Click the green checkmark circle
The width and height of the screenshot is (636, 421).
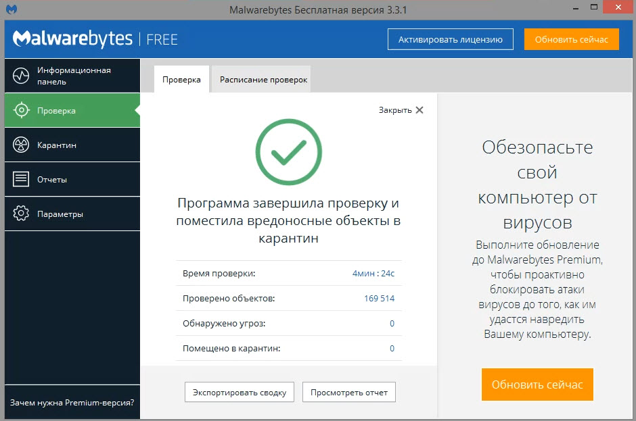[288, 152]
